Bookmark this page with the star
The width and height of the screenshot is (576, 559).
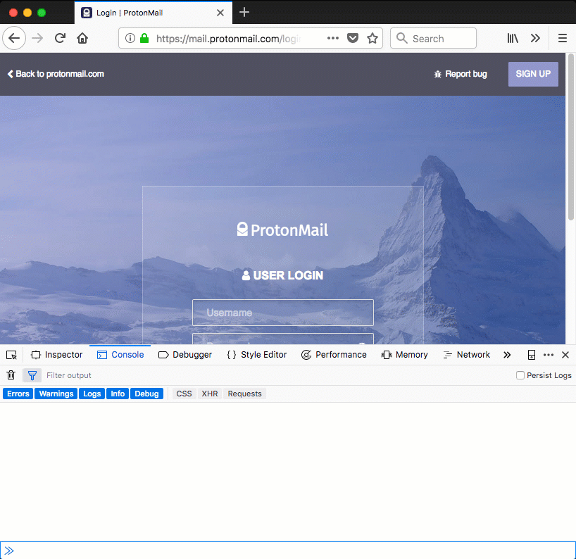pyautogui.click(x=372, y=38)
